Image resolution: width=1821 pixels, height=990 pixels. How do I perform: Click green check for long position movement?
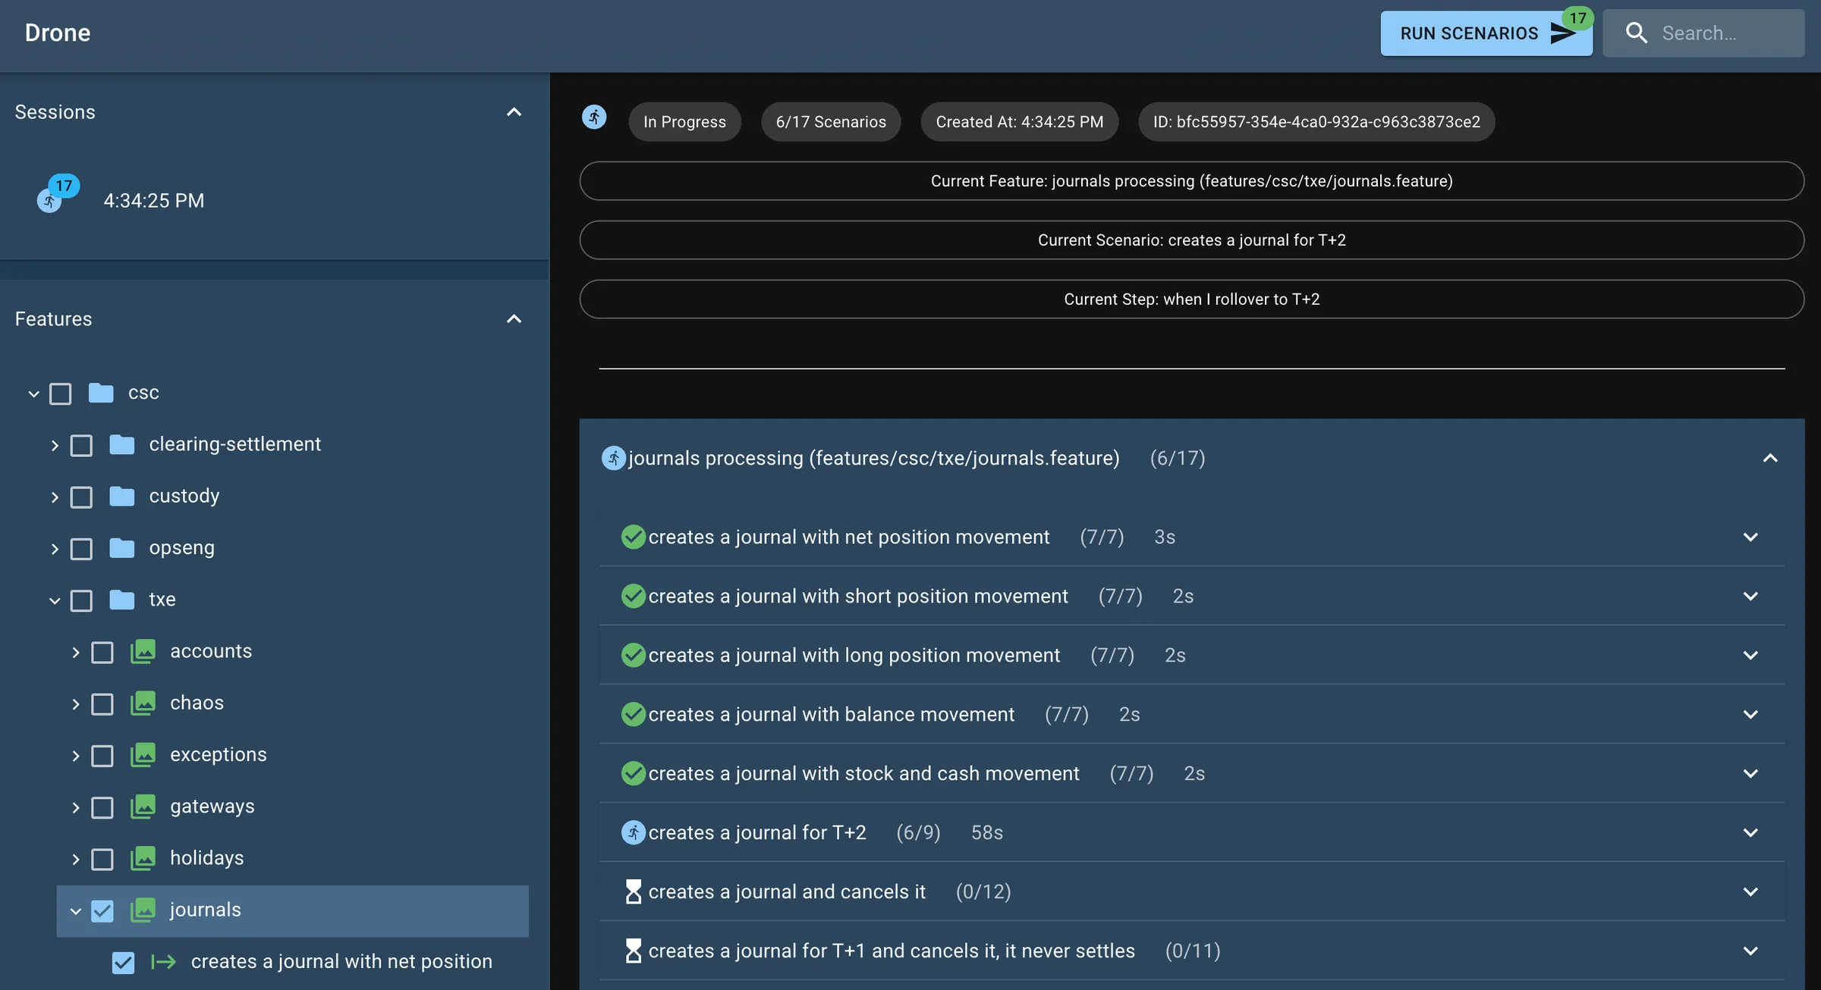pos(634,655)
